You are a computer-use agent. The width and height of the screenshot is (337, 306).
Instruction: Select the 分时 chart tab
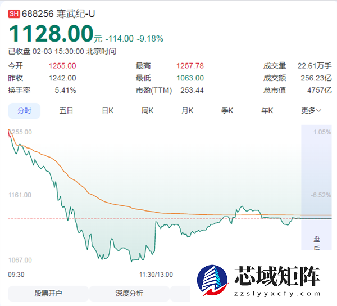[x=24, y=111]
